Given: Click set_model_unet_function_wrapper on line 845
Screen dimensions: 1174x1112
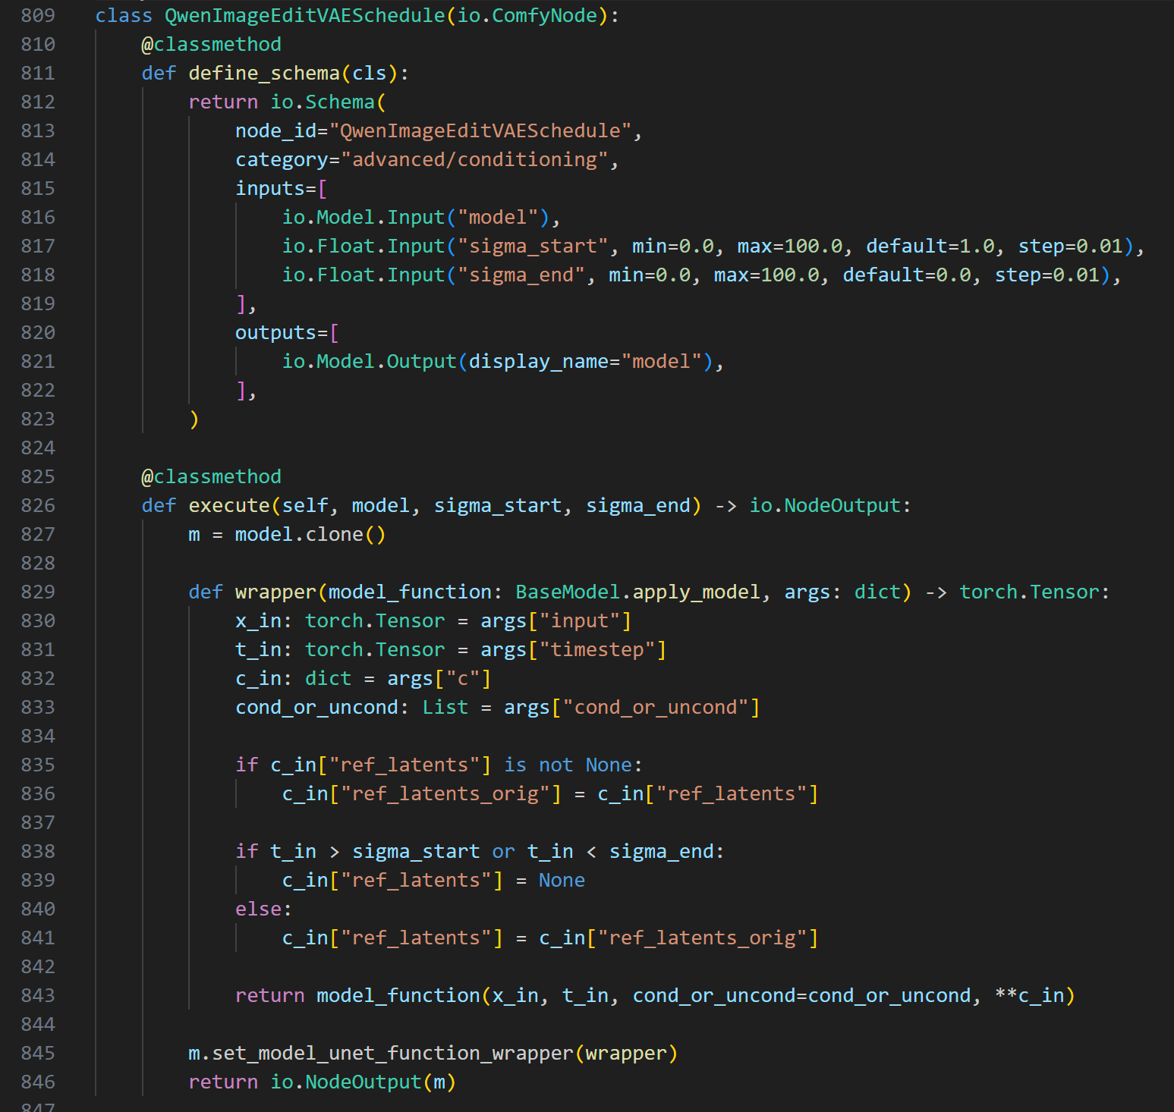Looking at the screenshot, I should [393, 1053].
